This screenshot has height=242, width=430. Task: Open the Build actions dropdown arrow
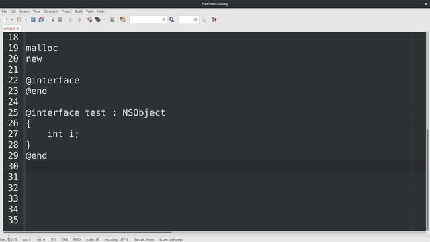click(x=105, y=19)
